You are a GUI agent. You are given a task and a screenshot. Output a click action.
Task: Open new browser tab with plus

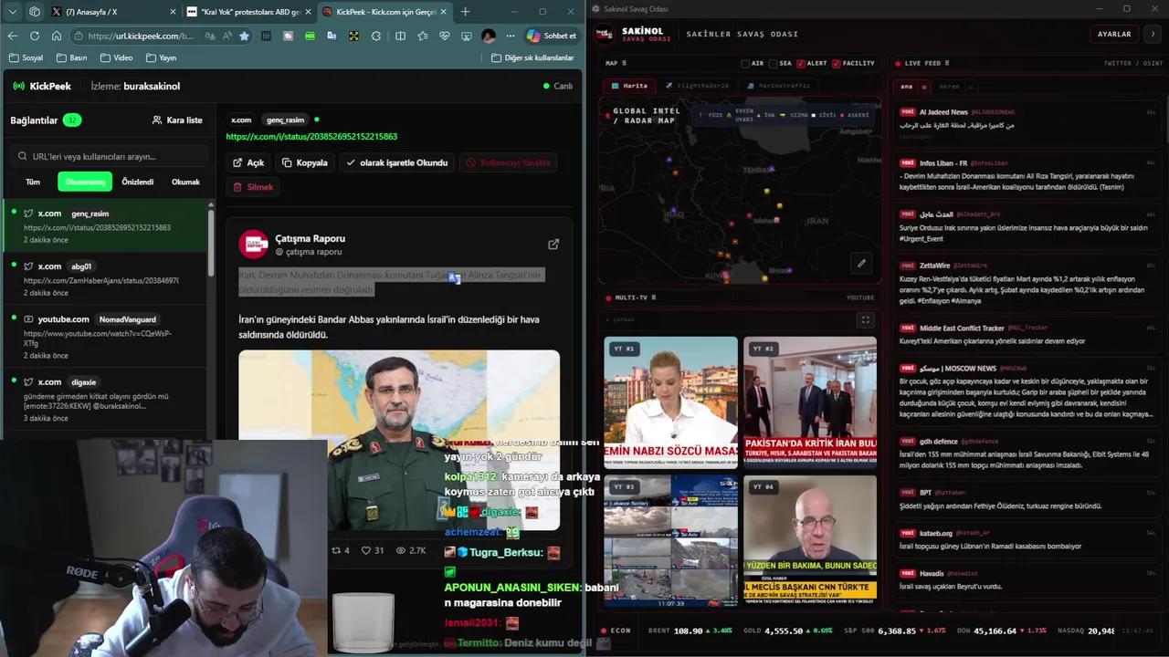click(x=465, y=12)
